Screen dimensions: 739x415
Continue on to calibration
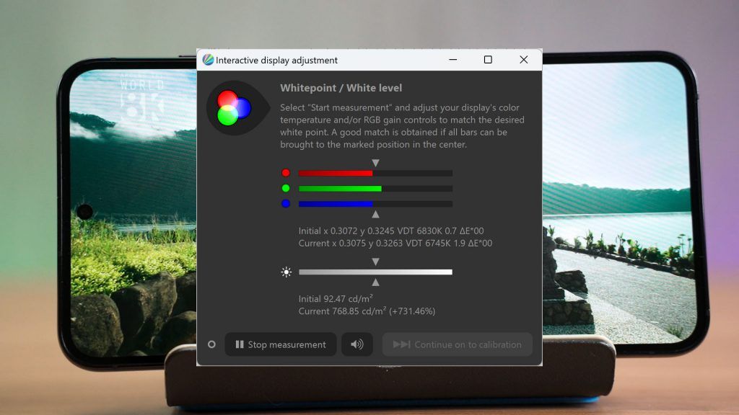point(457,344)
